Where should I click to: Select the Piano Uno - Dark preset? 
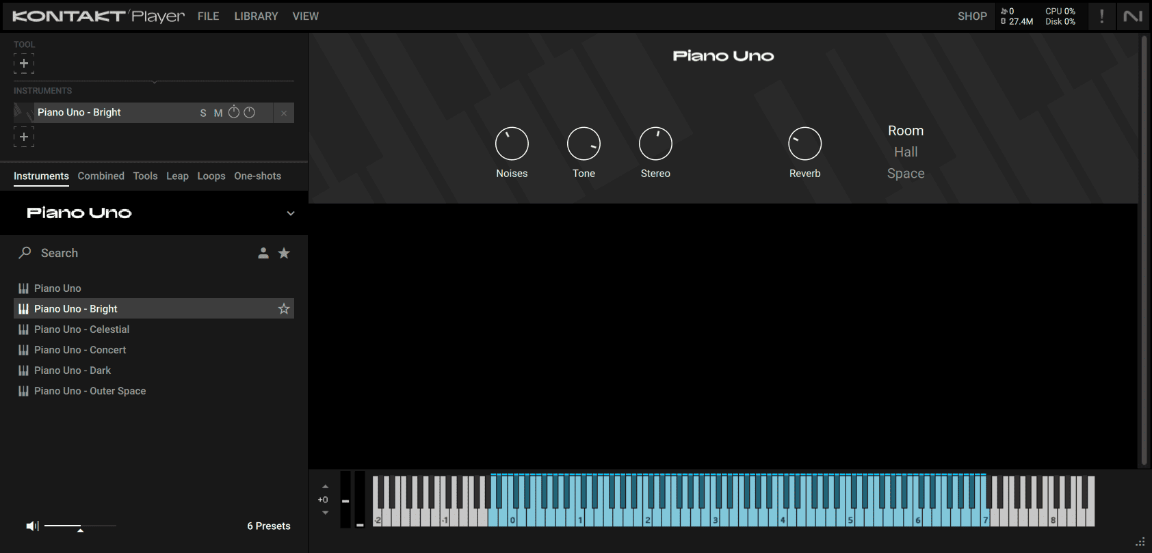pos(154,370)
